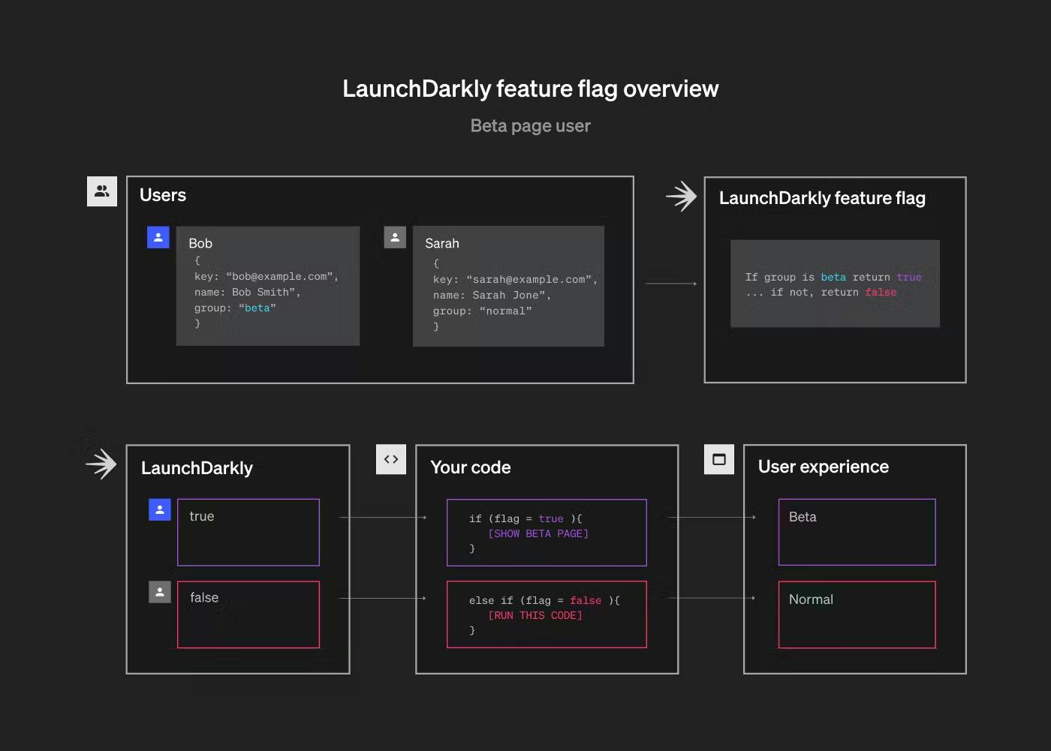
Task: Click the "[SHOW BETA PAGE]" code line
Action: point(538,533)
